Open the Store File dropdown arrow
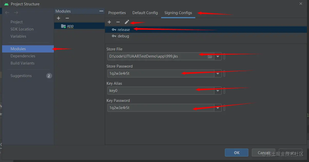The height and width of the screenshot is (162, 309). tap(218, 57)
